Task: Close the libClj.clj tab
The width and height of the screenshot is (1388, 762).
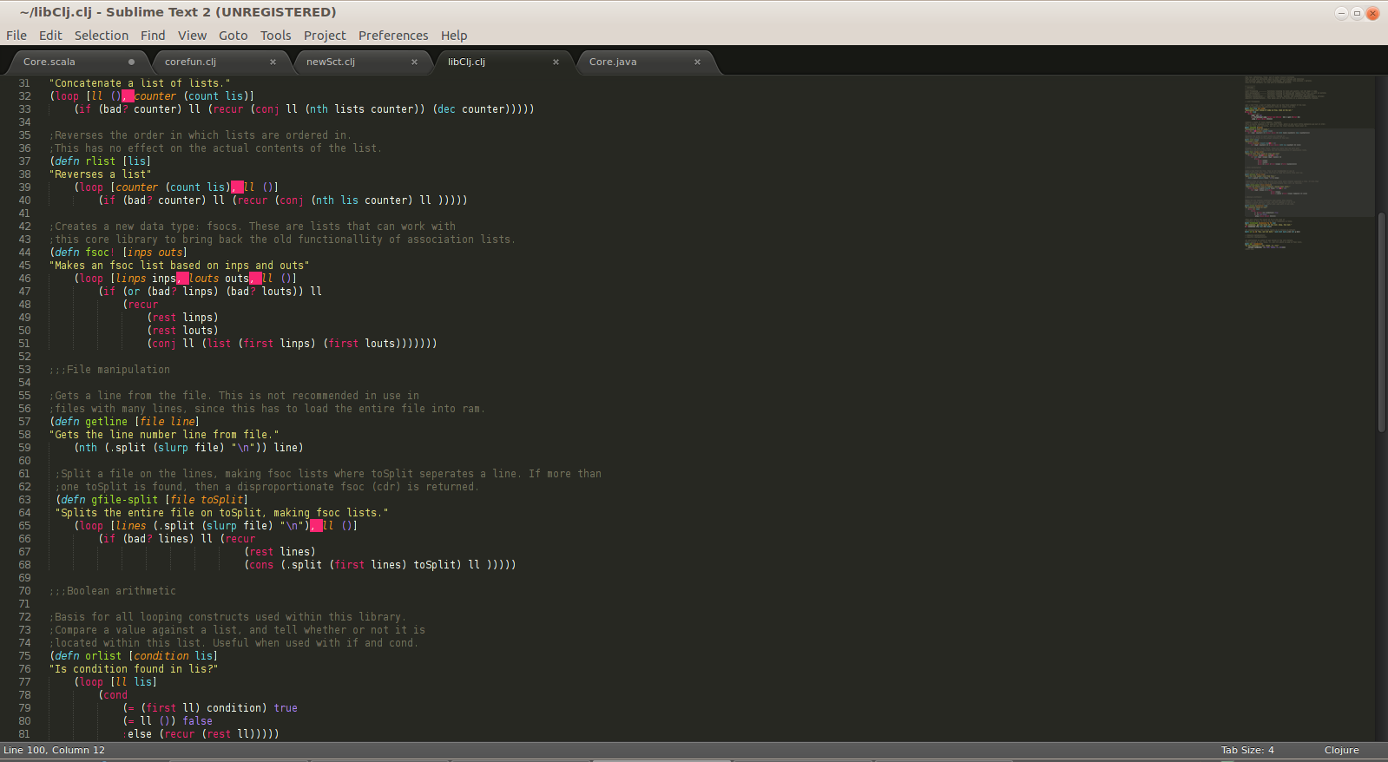Action: pos(556,62)
